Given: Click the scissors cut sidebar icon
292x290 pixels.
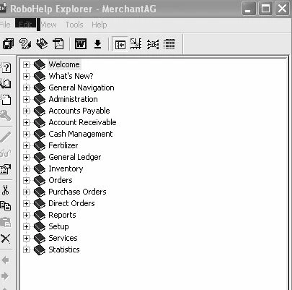Looking at the screenshot, I should click(x=5, y=190).
